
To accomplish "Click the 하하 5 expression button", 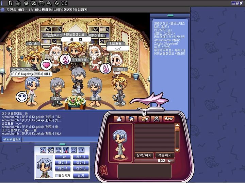I will (x=81, y=168).
